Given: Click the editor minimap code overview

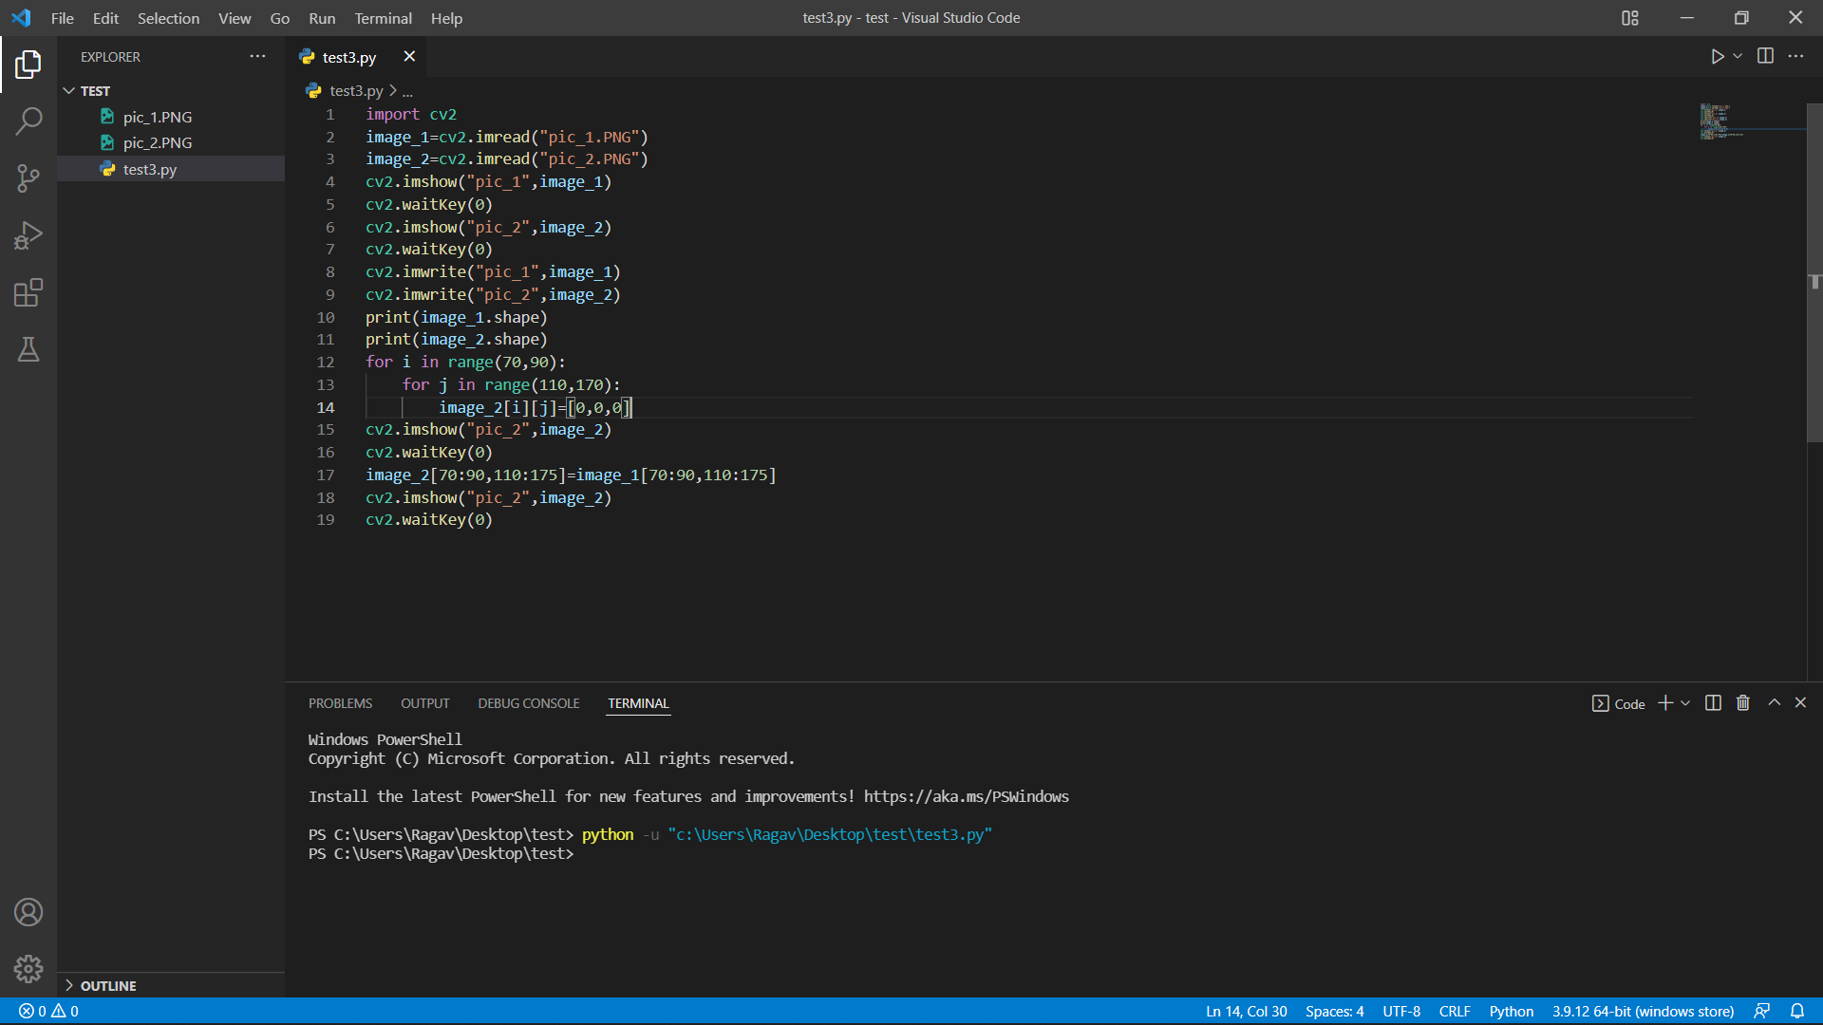Looking at the screenshot, I should pyautogui.click(x=1721, y=121).
